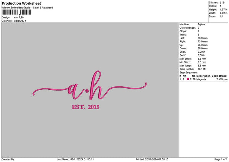Select the 'Production Worksheet' title
This screenshot has height=162, width=229.
coord(21,3)
